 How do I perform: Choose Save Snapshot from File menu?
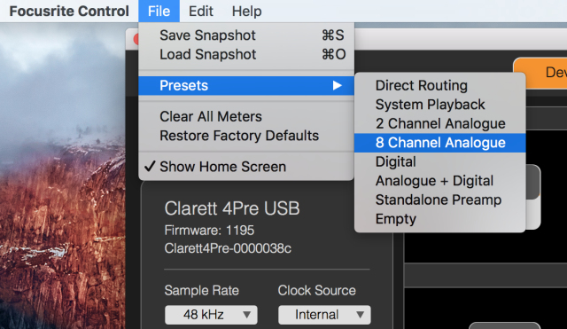(x=246, y=35)
